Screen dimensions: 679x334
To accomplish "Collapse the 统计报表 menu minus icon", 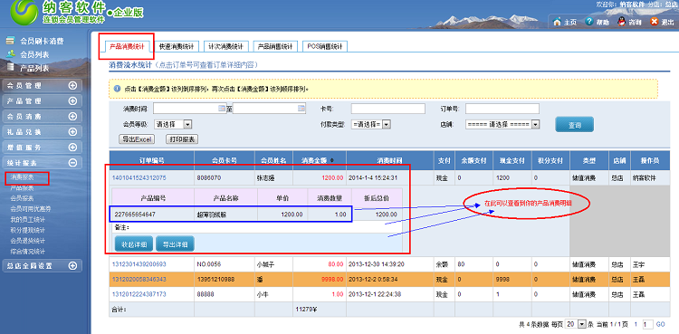I will pyautogui.click(x=72, y=162).
